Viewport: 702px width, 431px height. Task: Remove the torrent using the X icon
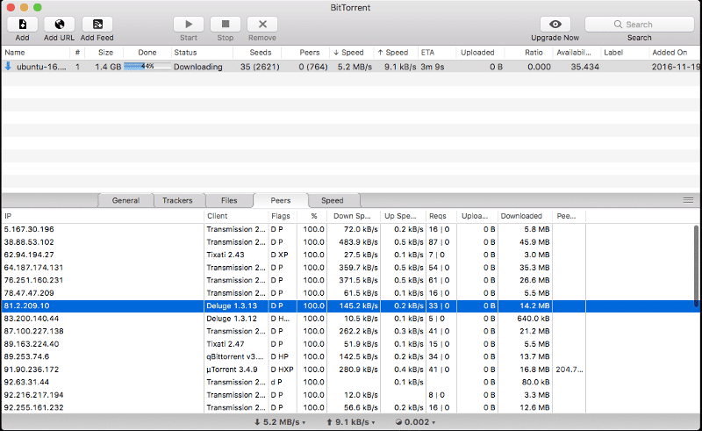click(x=262, y=25)
